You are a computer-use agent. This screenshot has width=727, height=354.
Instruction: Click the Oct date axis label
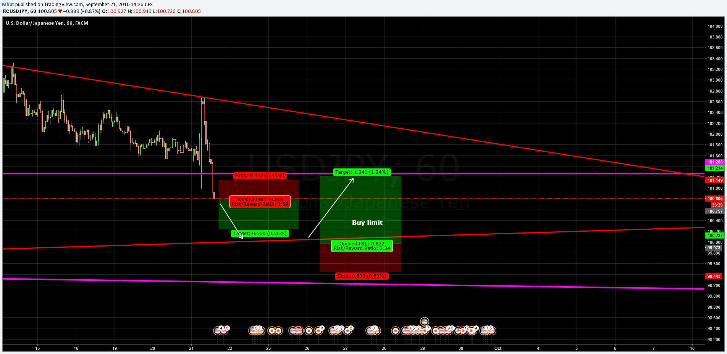pyautogui.click(x=498, y=348)
